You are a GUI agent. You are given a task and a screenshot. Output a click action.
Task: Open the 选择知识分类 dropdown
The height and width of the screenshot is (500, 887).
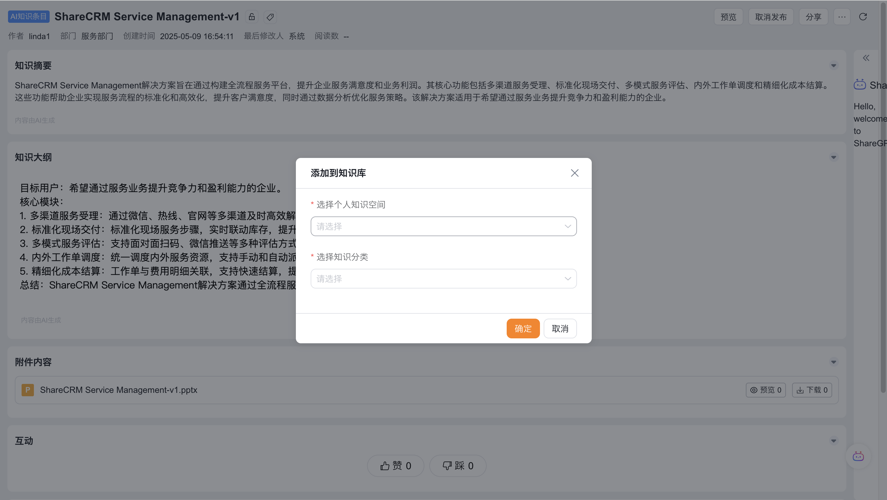click(443, 279)
